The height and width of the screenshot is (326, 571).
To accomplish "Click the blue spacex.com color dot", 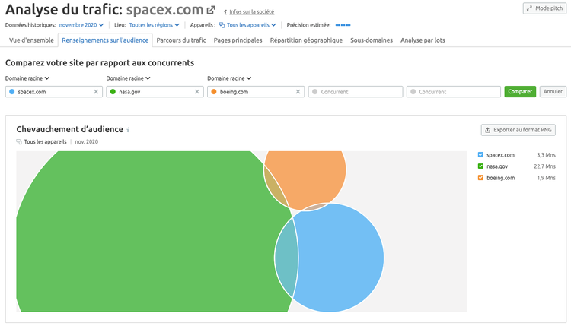I will pyautogui.click(x=11, y=92).
